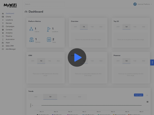The height and width of the screenshot is (115, 154).
Task: Select 7d in Presence card
Action: (126, 61)
